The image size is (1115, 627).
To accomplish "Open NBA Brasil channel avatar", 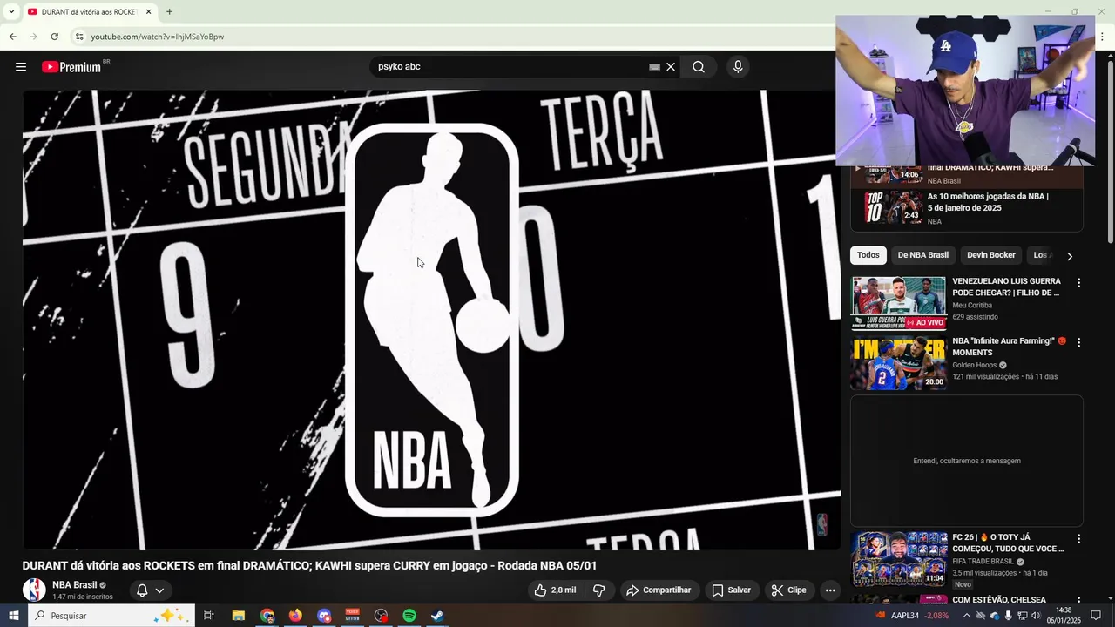I will 34,590.
